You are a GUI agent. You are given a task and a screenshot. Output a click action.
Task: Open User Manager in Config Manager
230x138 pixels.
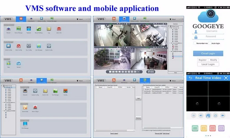[x=39, y=46]
